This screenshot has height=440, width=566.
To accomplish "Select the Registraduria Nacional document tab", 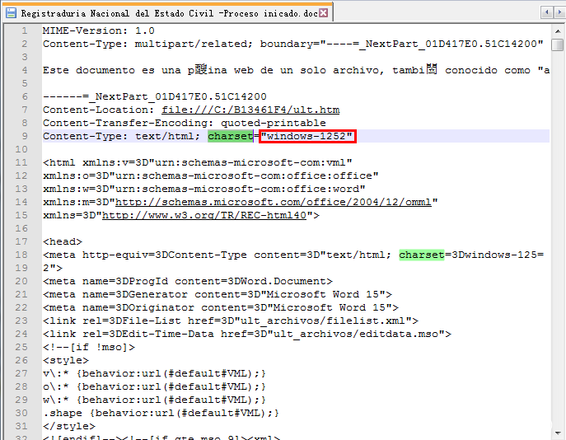I will pos(165,13).
